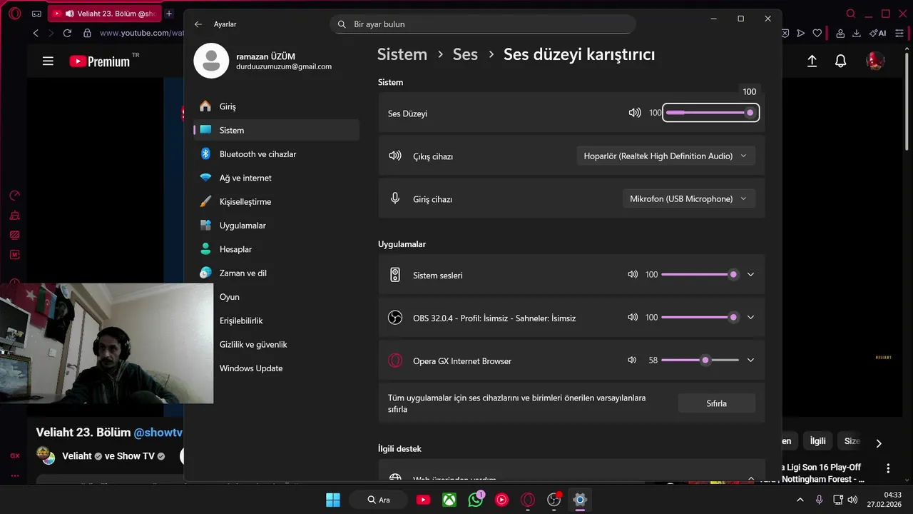Viewport: 913px width, 514px height.
Task: Click the Wi-Fi icon beside Ağ ve internet
Action: [x=205, y=178]
